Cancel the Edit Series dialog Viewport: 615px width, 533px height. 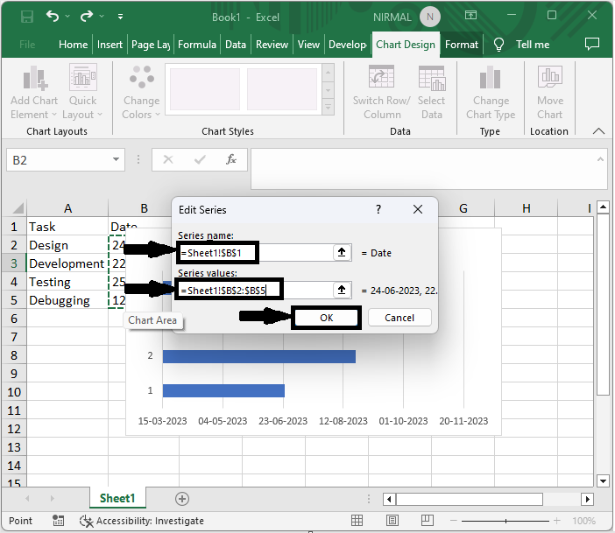pos(399,318)
